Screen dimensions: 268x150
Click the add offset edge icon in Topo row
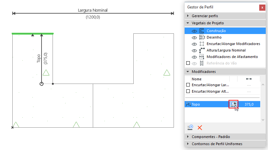coord(233,104)
